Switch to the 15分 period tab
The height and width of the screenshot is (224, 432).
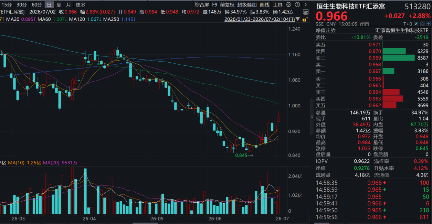[7, 5]
